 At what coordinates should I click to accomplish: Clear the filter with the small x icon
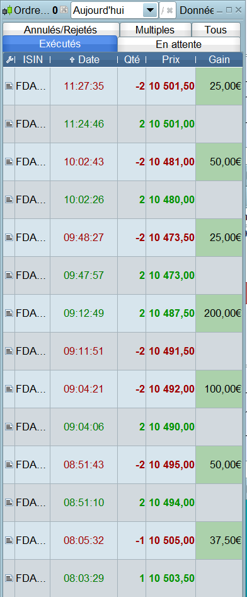[169, 11]
